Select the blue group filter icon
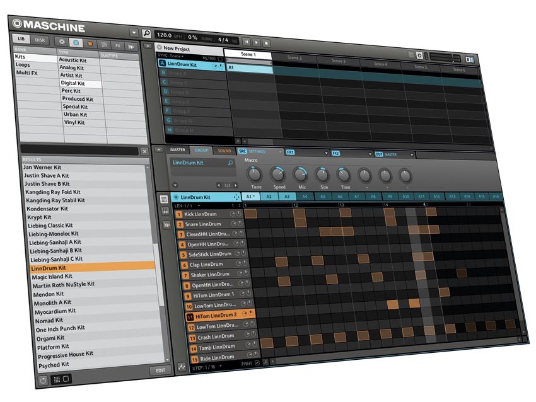The height and width of the screenshot is (402, 536). point(76,43)
